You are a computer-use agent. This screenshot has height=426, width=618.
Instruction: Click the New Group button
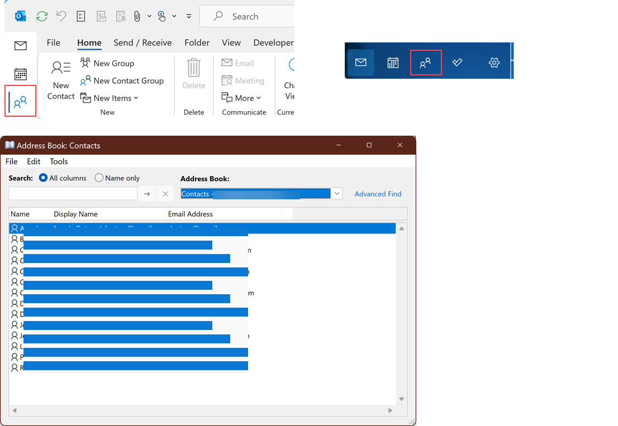[107, 63]
